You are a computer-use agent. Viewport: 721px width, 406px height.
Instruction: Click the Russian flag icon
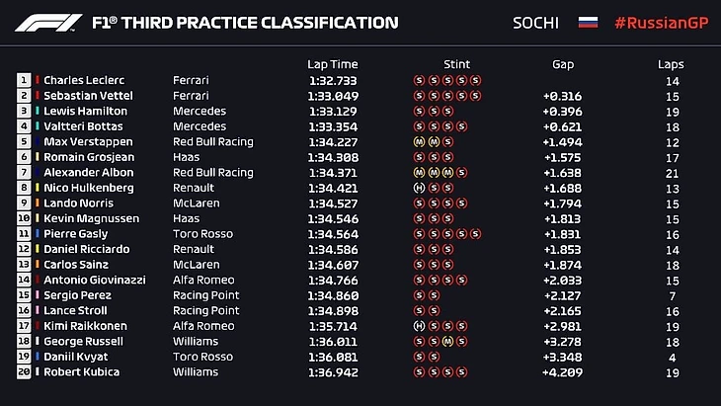click(x=589, y=22)
